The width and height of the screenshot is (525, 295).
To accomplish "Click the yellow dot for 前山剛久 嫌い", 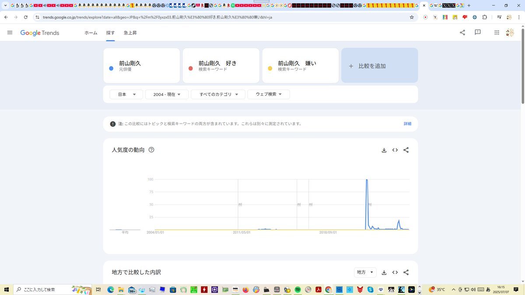I will coord(270,69).
